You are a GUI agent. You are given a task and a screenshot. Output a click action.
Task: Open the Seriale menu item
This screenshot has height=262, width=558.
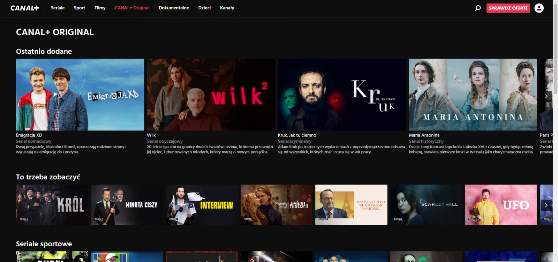click(58, 8)
